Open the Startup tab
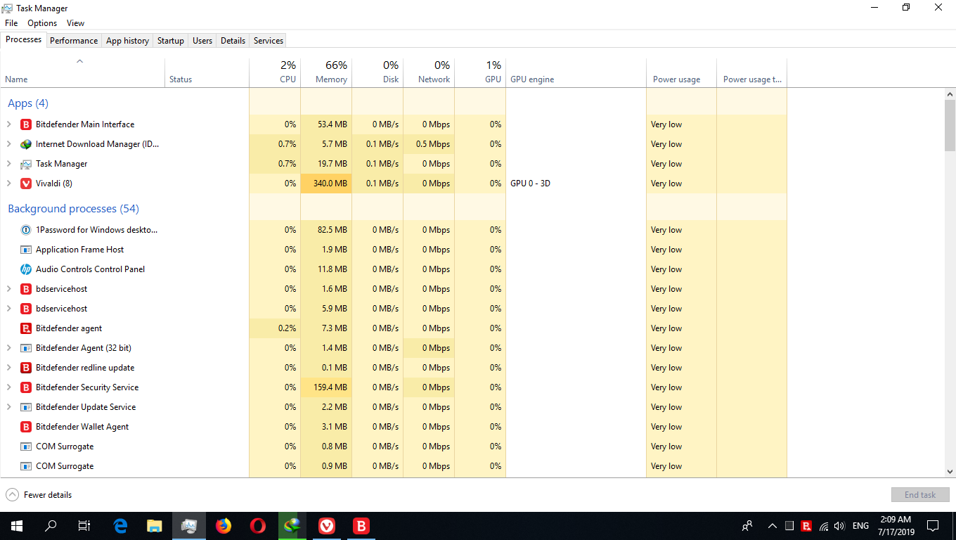Image resolution: width=956 pixels, height=540 pixels. [170, 41]
